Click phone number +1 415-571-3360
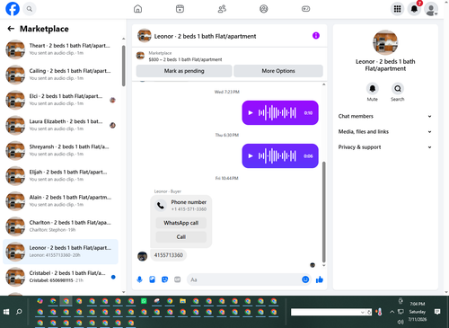 point(189,209)
